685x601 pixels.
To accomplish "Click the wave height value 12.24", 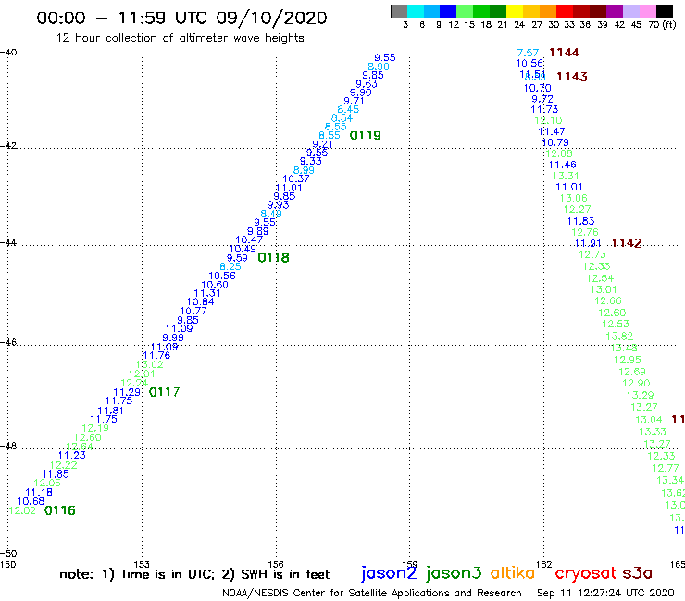I will [x=134, y=383].
